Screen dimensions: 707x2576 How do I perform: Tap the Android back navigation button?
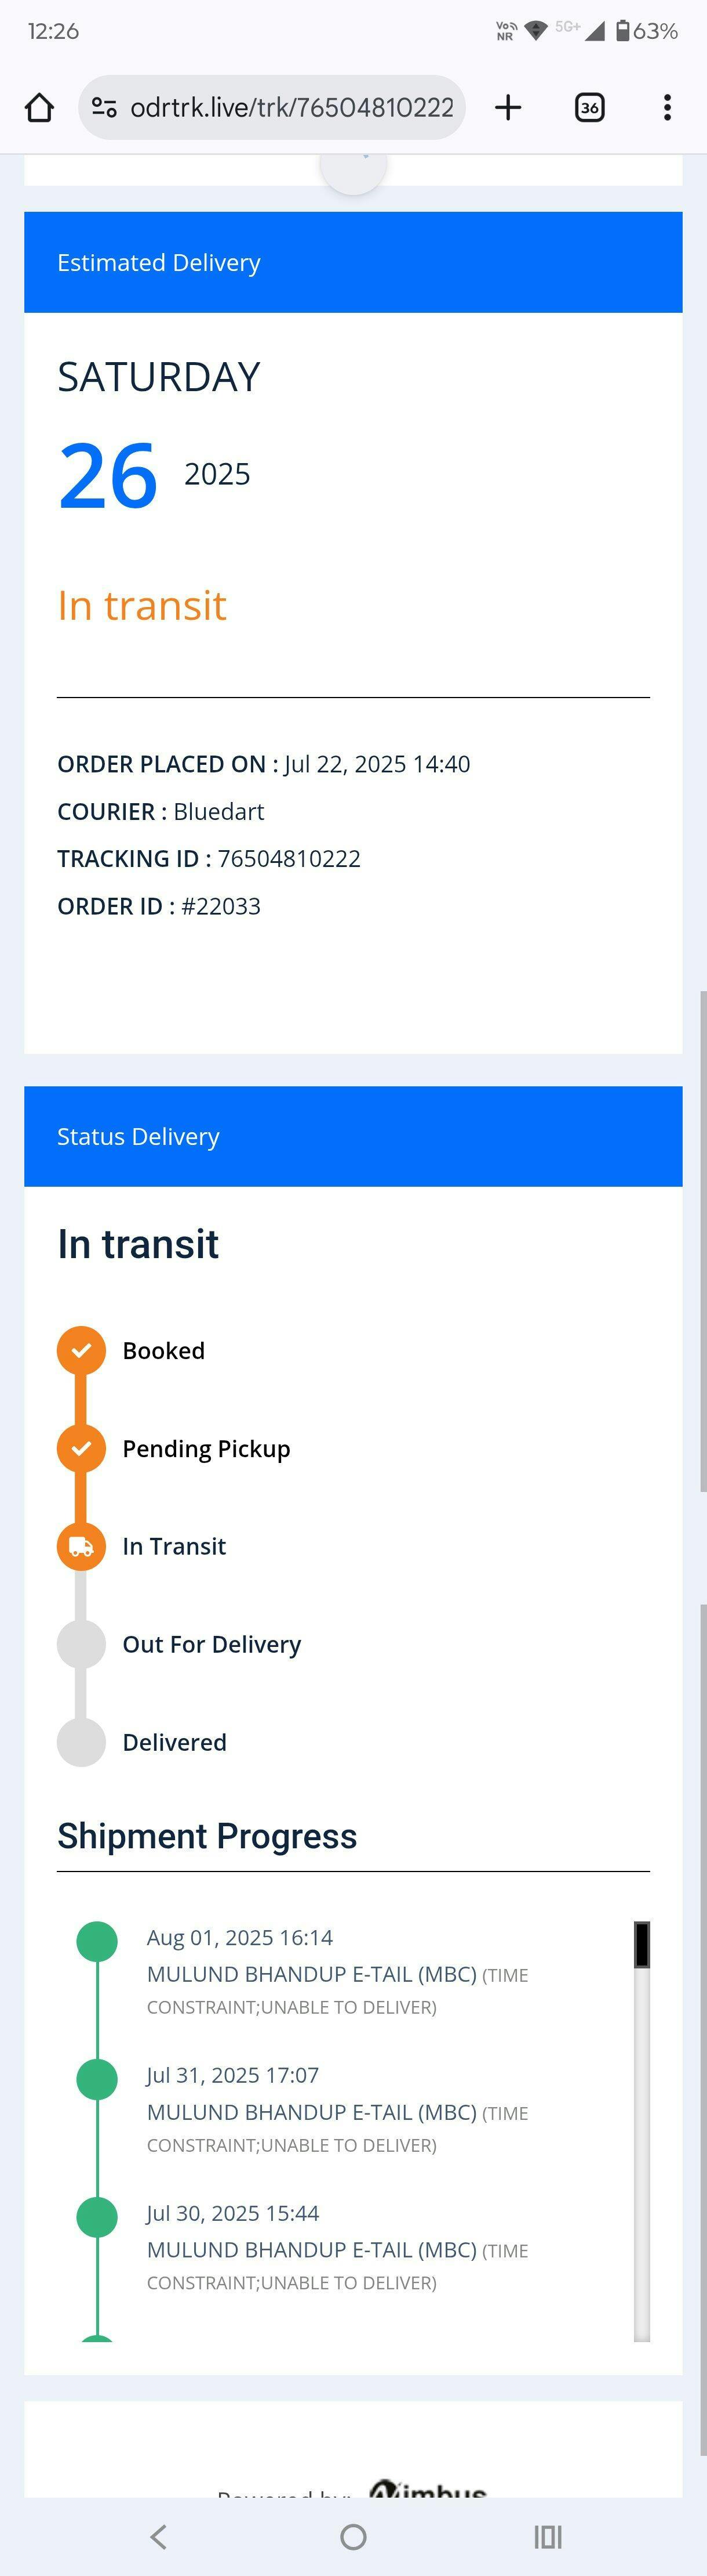click(x=158, y=2536)
